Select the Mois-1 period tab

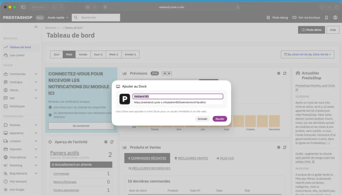pyautogui.click(x=114, y=54)
